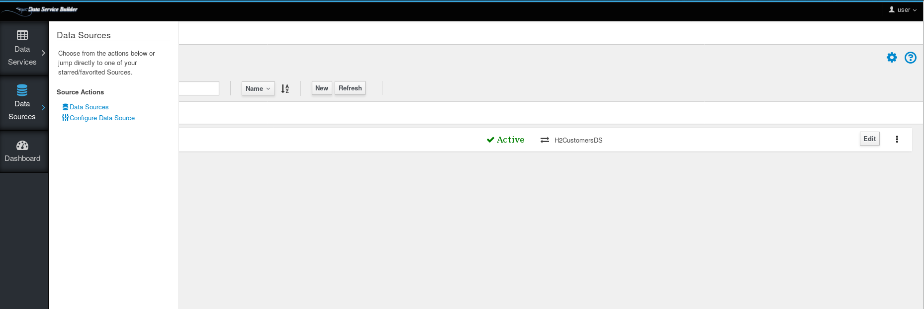
Task: Click the Refresh button
Action: pyautogui.click(x=350, y=88)
